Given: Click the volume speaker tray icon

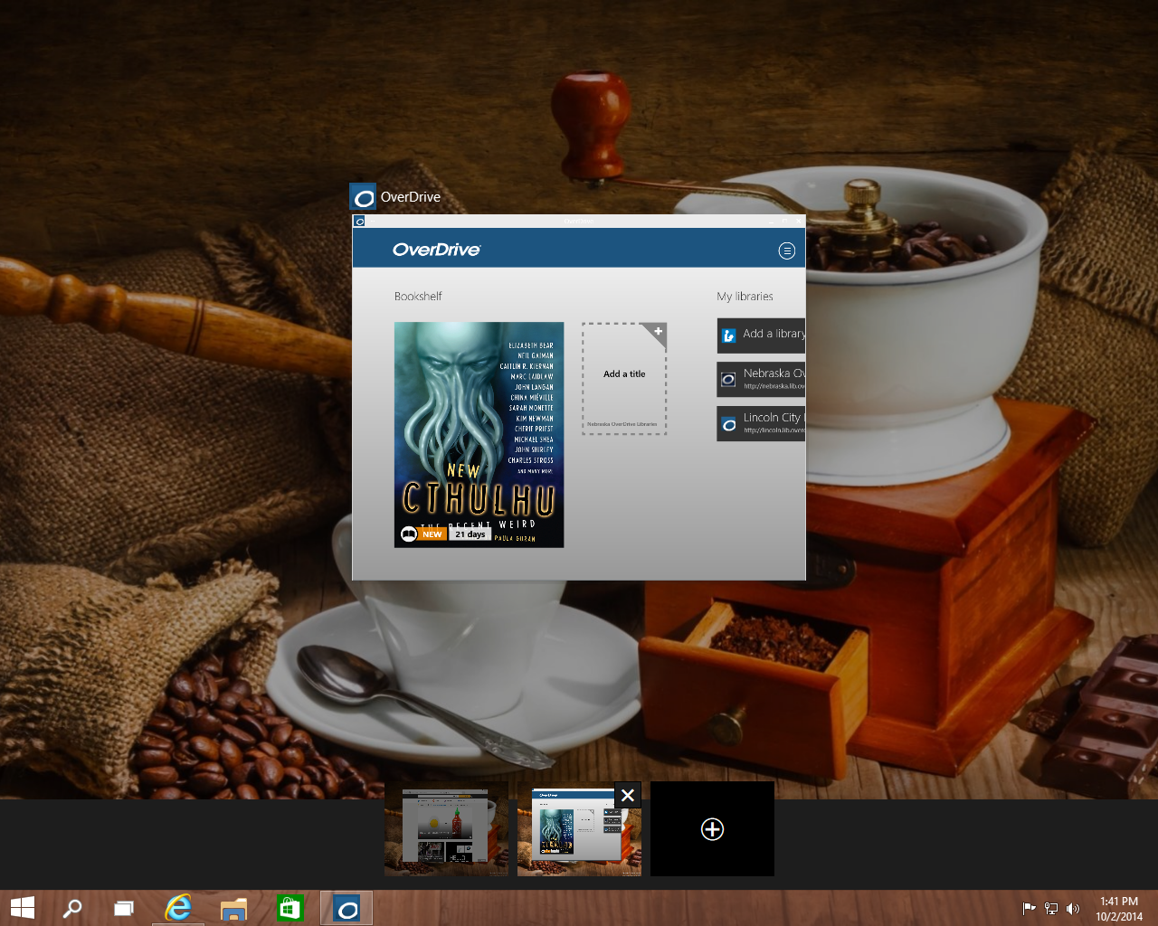Looking at the screenshot, I should [1073, 909].
